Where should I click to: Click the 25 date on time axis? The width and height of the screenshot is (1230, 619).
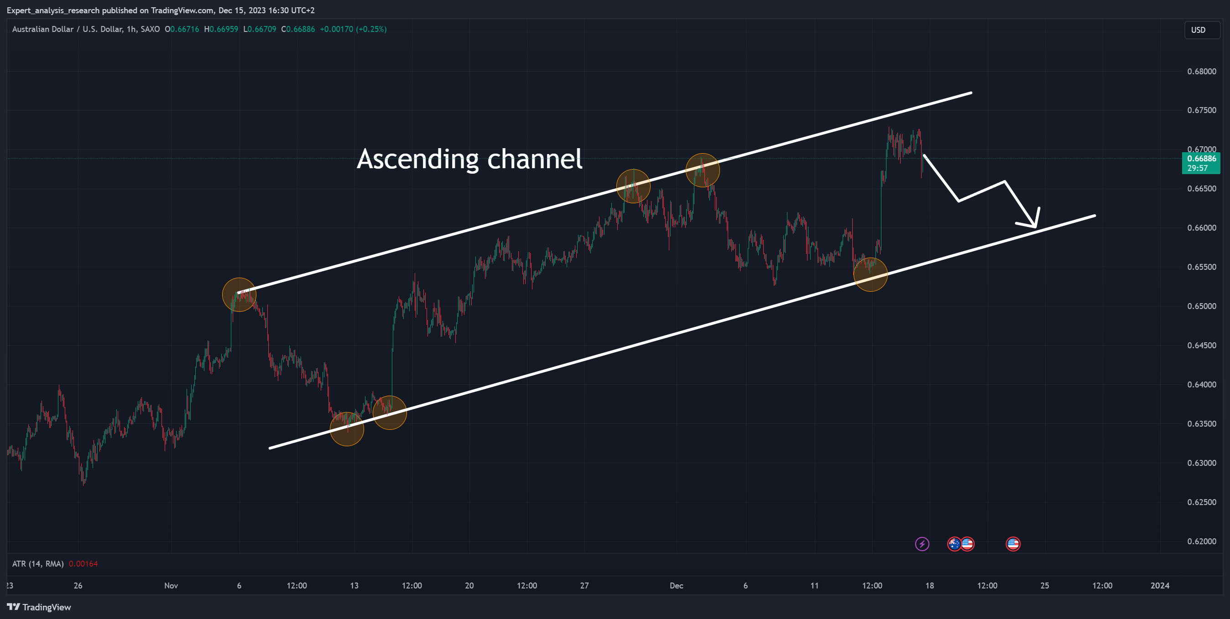(x=1044, y=586)
